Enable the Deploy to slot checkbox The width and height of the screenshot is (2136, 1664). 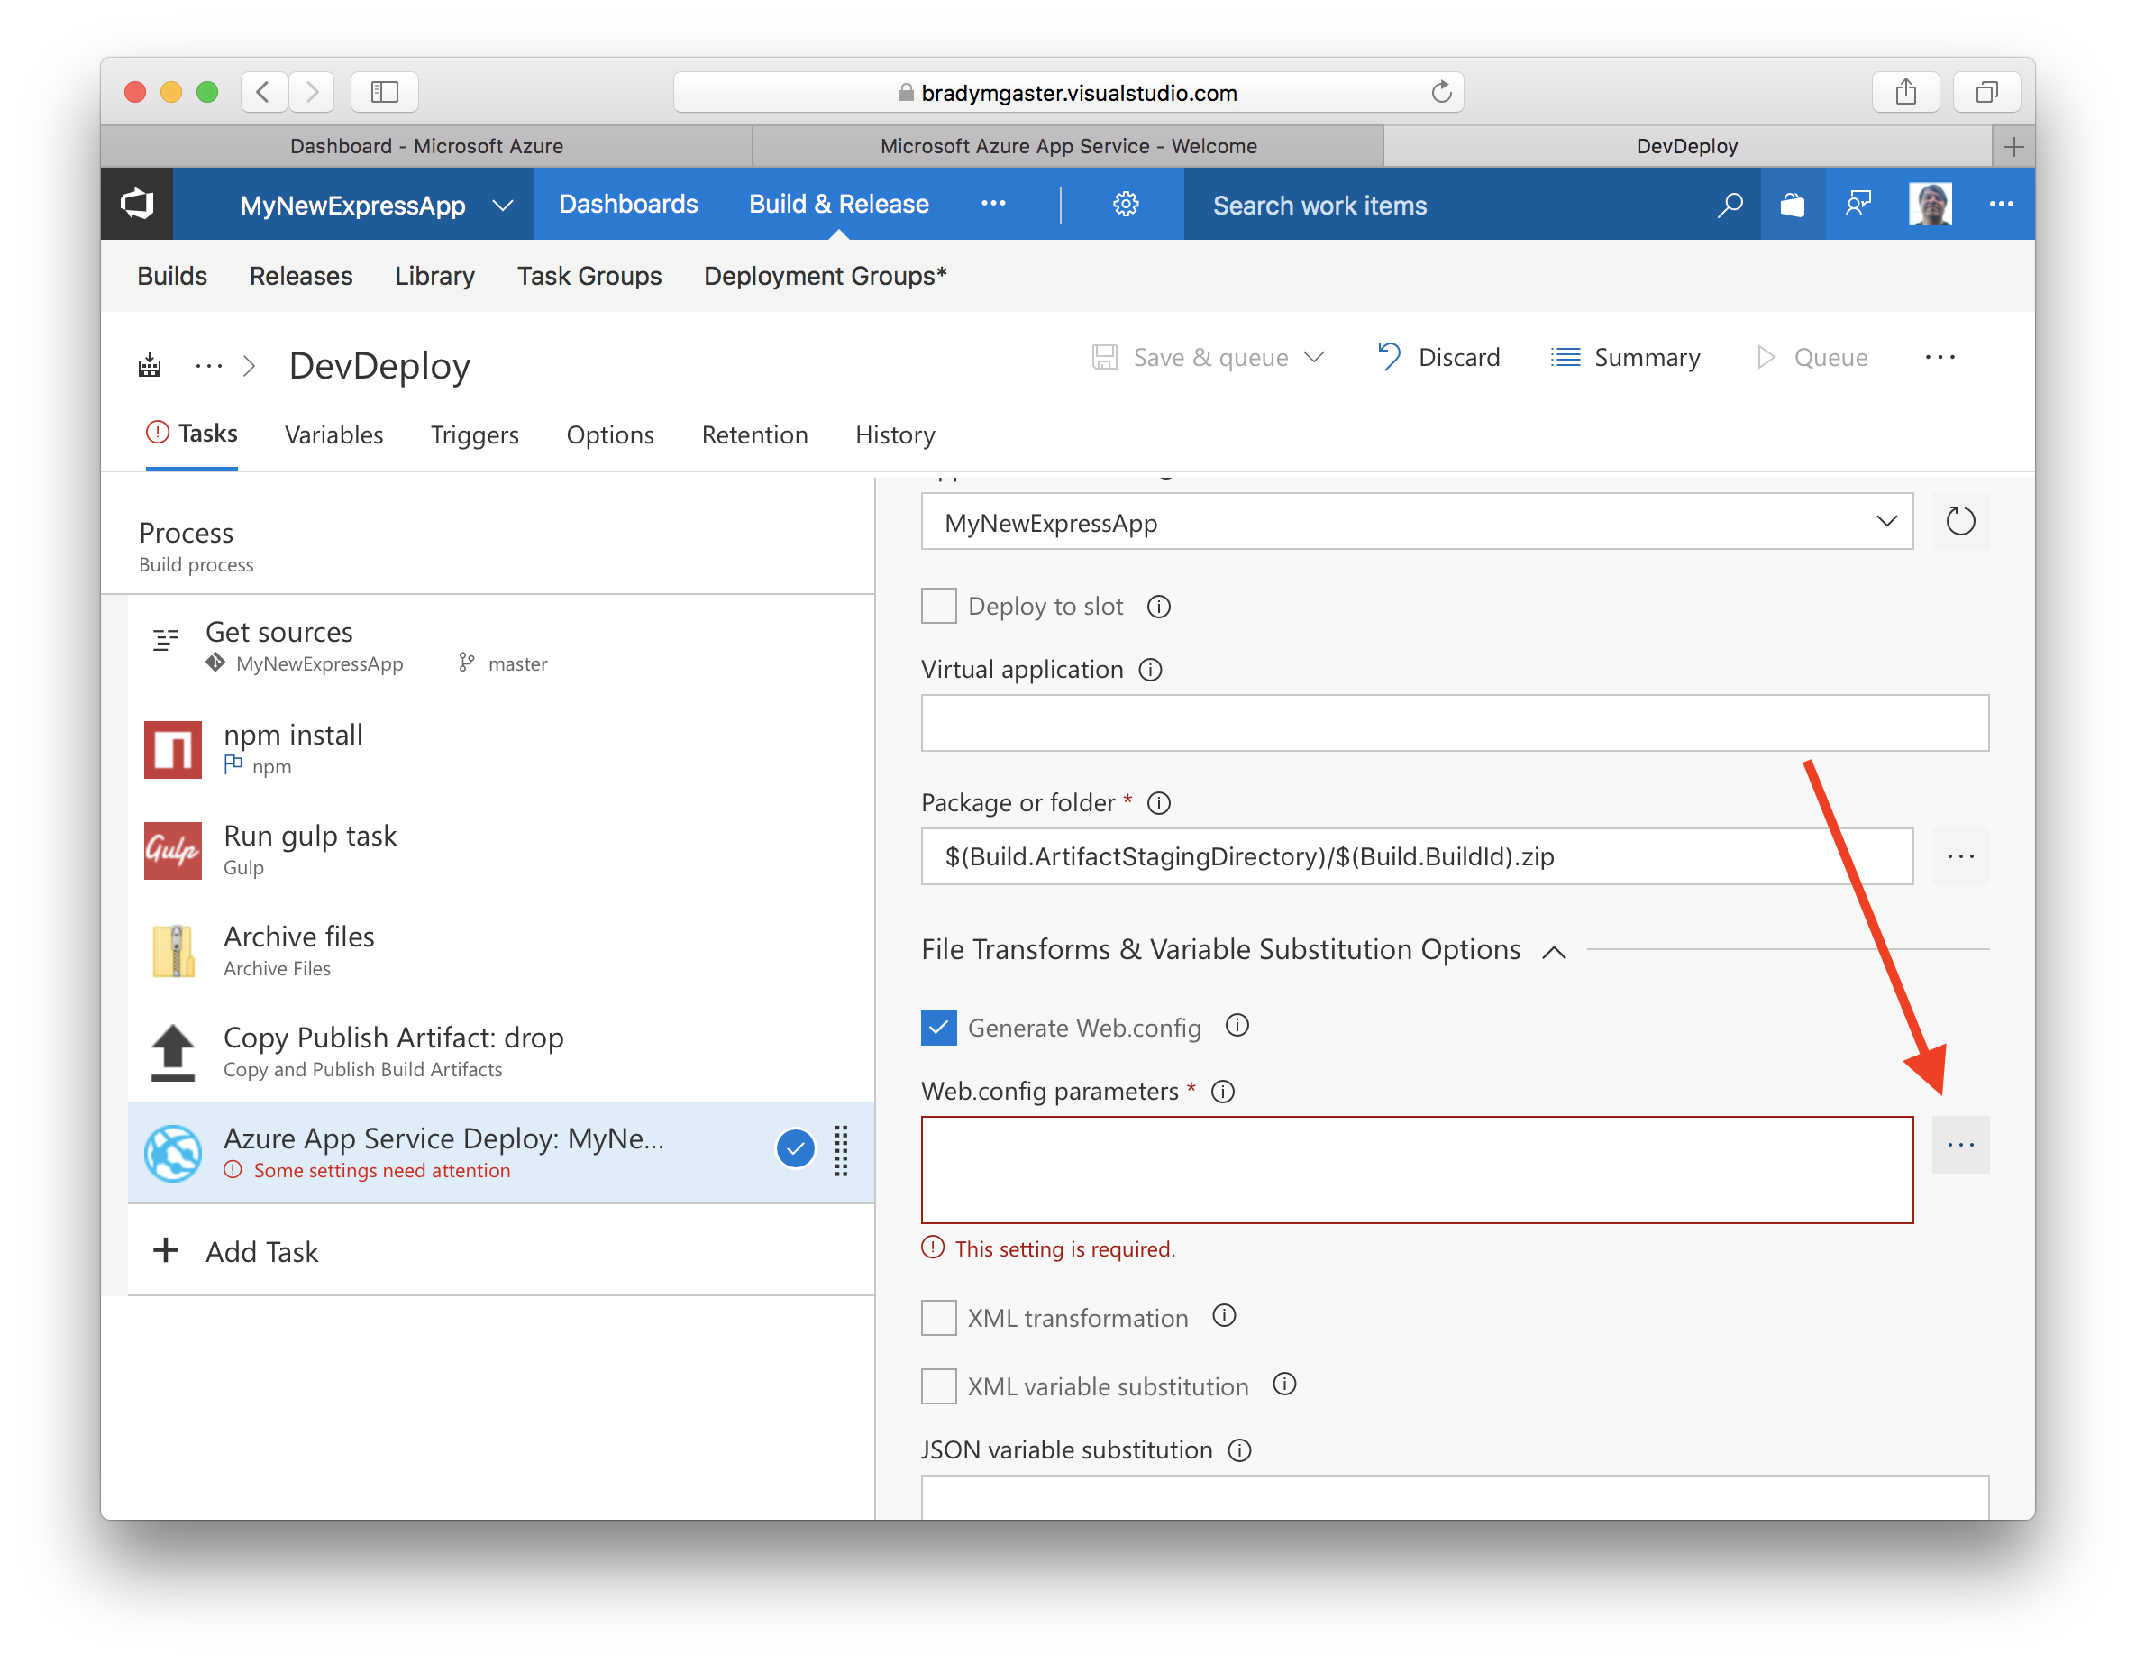point(938,606)
